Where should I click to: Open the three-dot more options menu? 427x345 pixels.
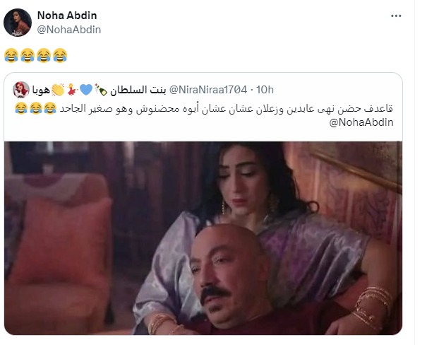point(396,16)
